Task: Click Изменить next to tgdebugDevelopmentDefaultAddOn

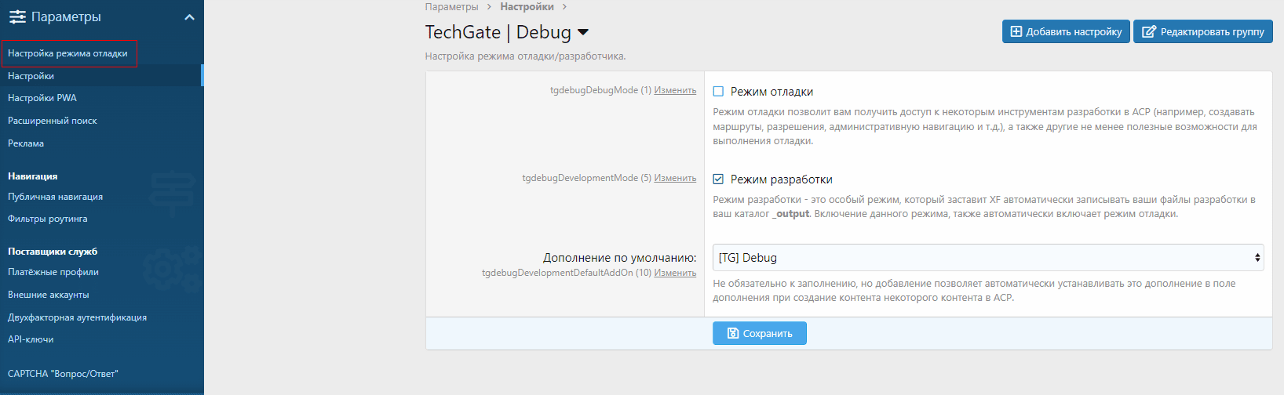Action: tap(675, 273)
